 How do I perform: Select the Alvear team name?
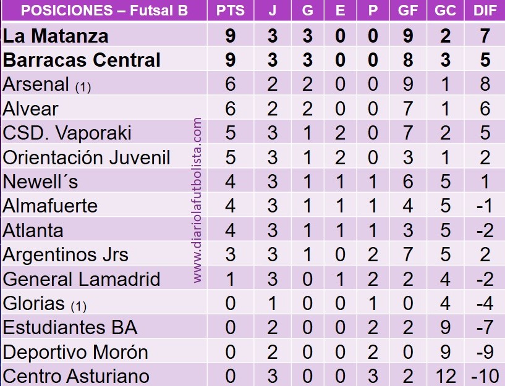(31, 109)
